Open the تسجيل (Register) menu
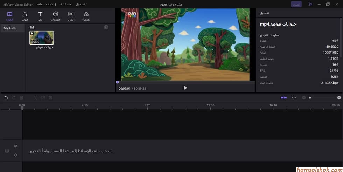Image resolution: width=343 pixels, height=172 pixels. point(80,4)
